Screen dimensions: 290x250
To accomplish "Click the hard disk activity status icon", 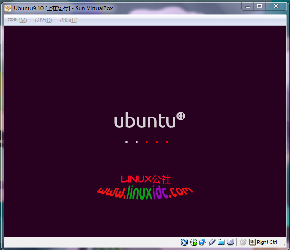I will coord(184,242).
